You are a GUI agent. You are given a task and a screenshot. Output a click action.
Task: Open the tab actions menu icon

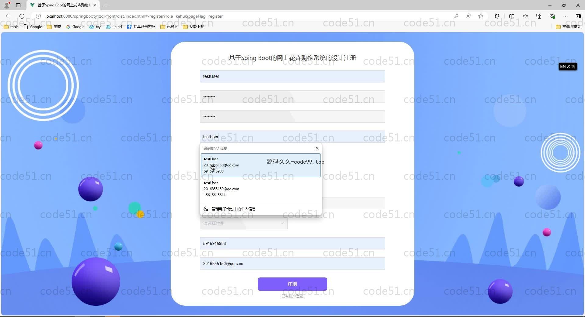coord(18,5)
